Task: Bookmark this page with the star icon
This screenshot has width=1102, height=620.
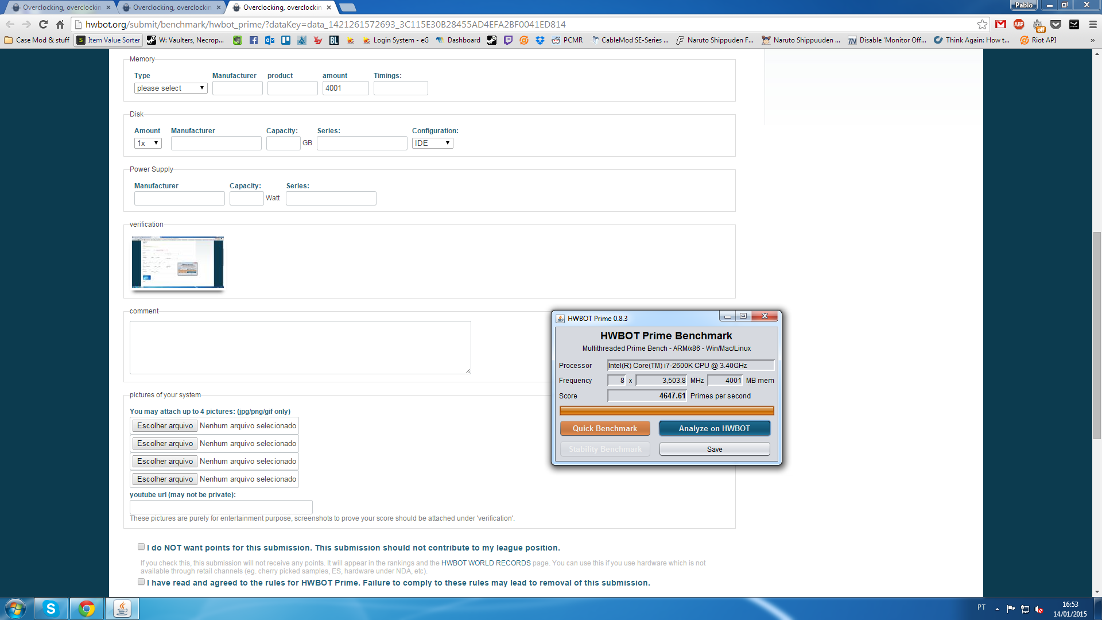Action: 982,24
